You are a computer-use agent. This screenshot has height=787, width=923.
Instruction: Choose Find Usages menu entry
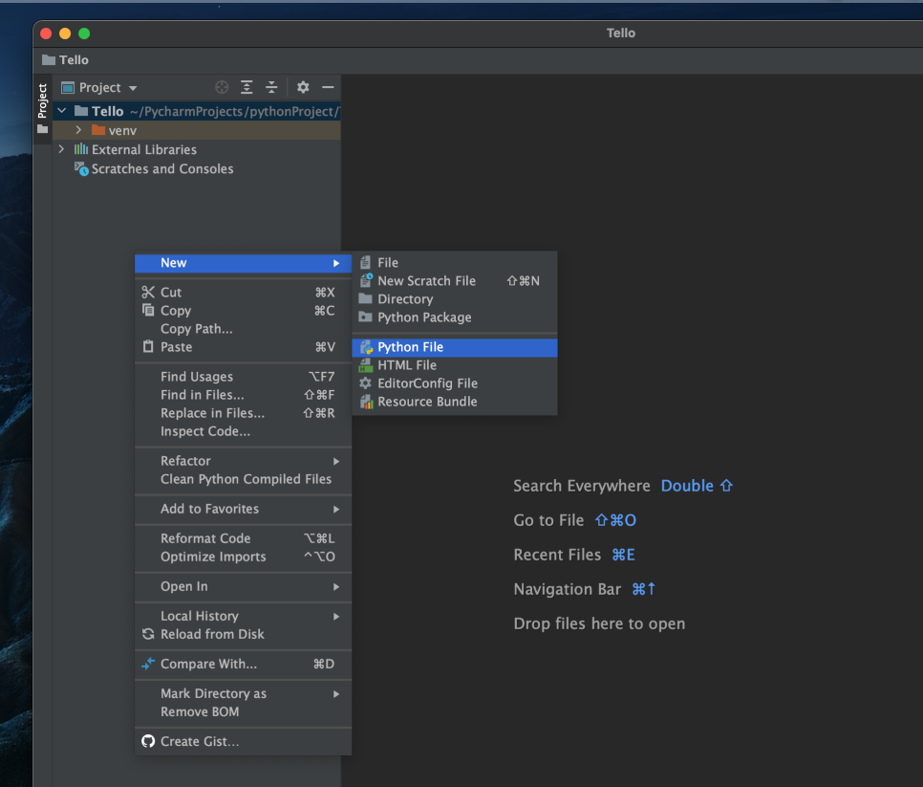click(x=243, y=377)
